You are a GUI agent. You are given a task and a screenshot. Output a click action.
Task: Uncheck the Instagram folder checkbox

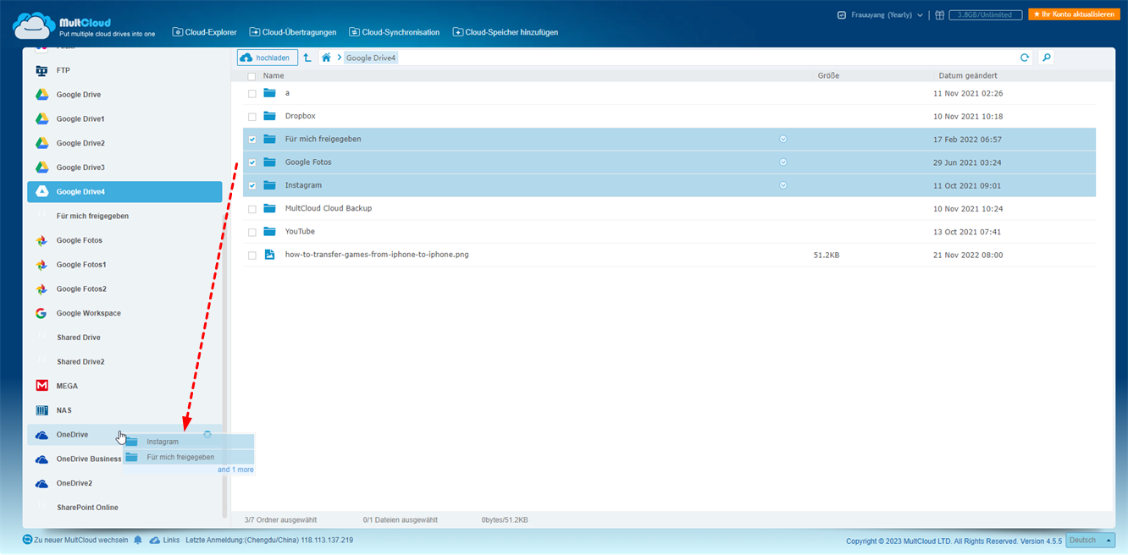(252, 185)
